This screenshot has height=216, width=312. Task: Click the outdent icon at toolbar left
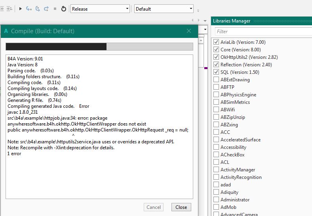pos(2,9)
